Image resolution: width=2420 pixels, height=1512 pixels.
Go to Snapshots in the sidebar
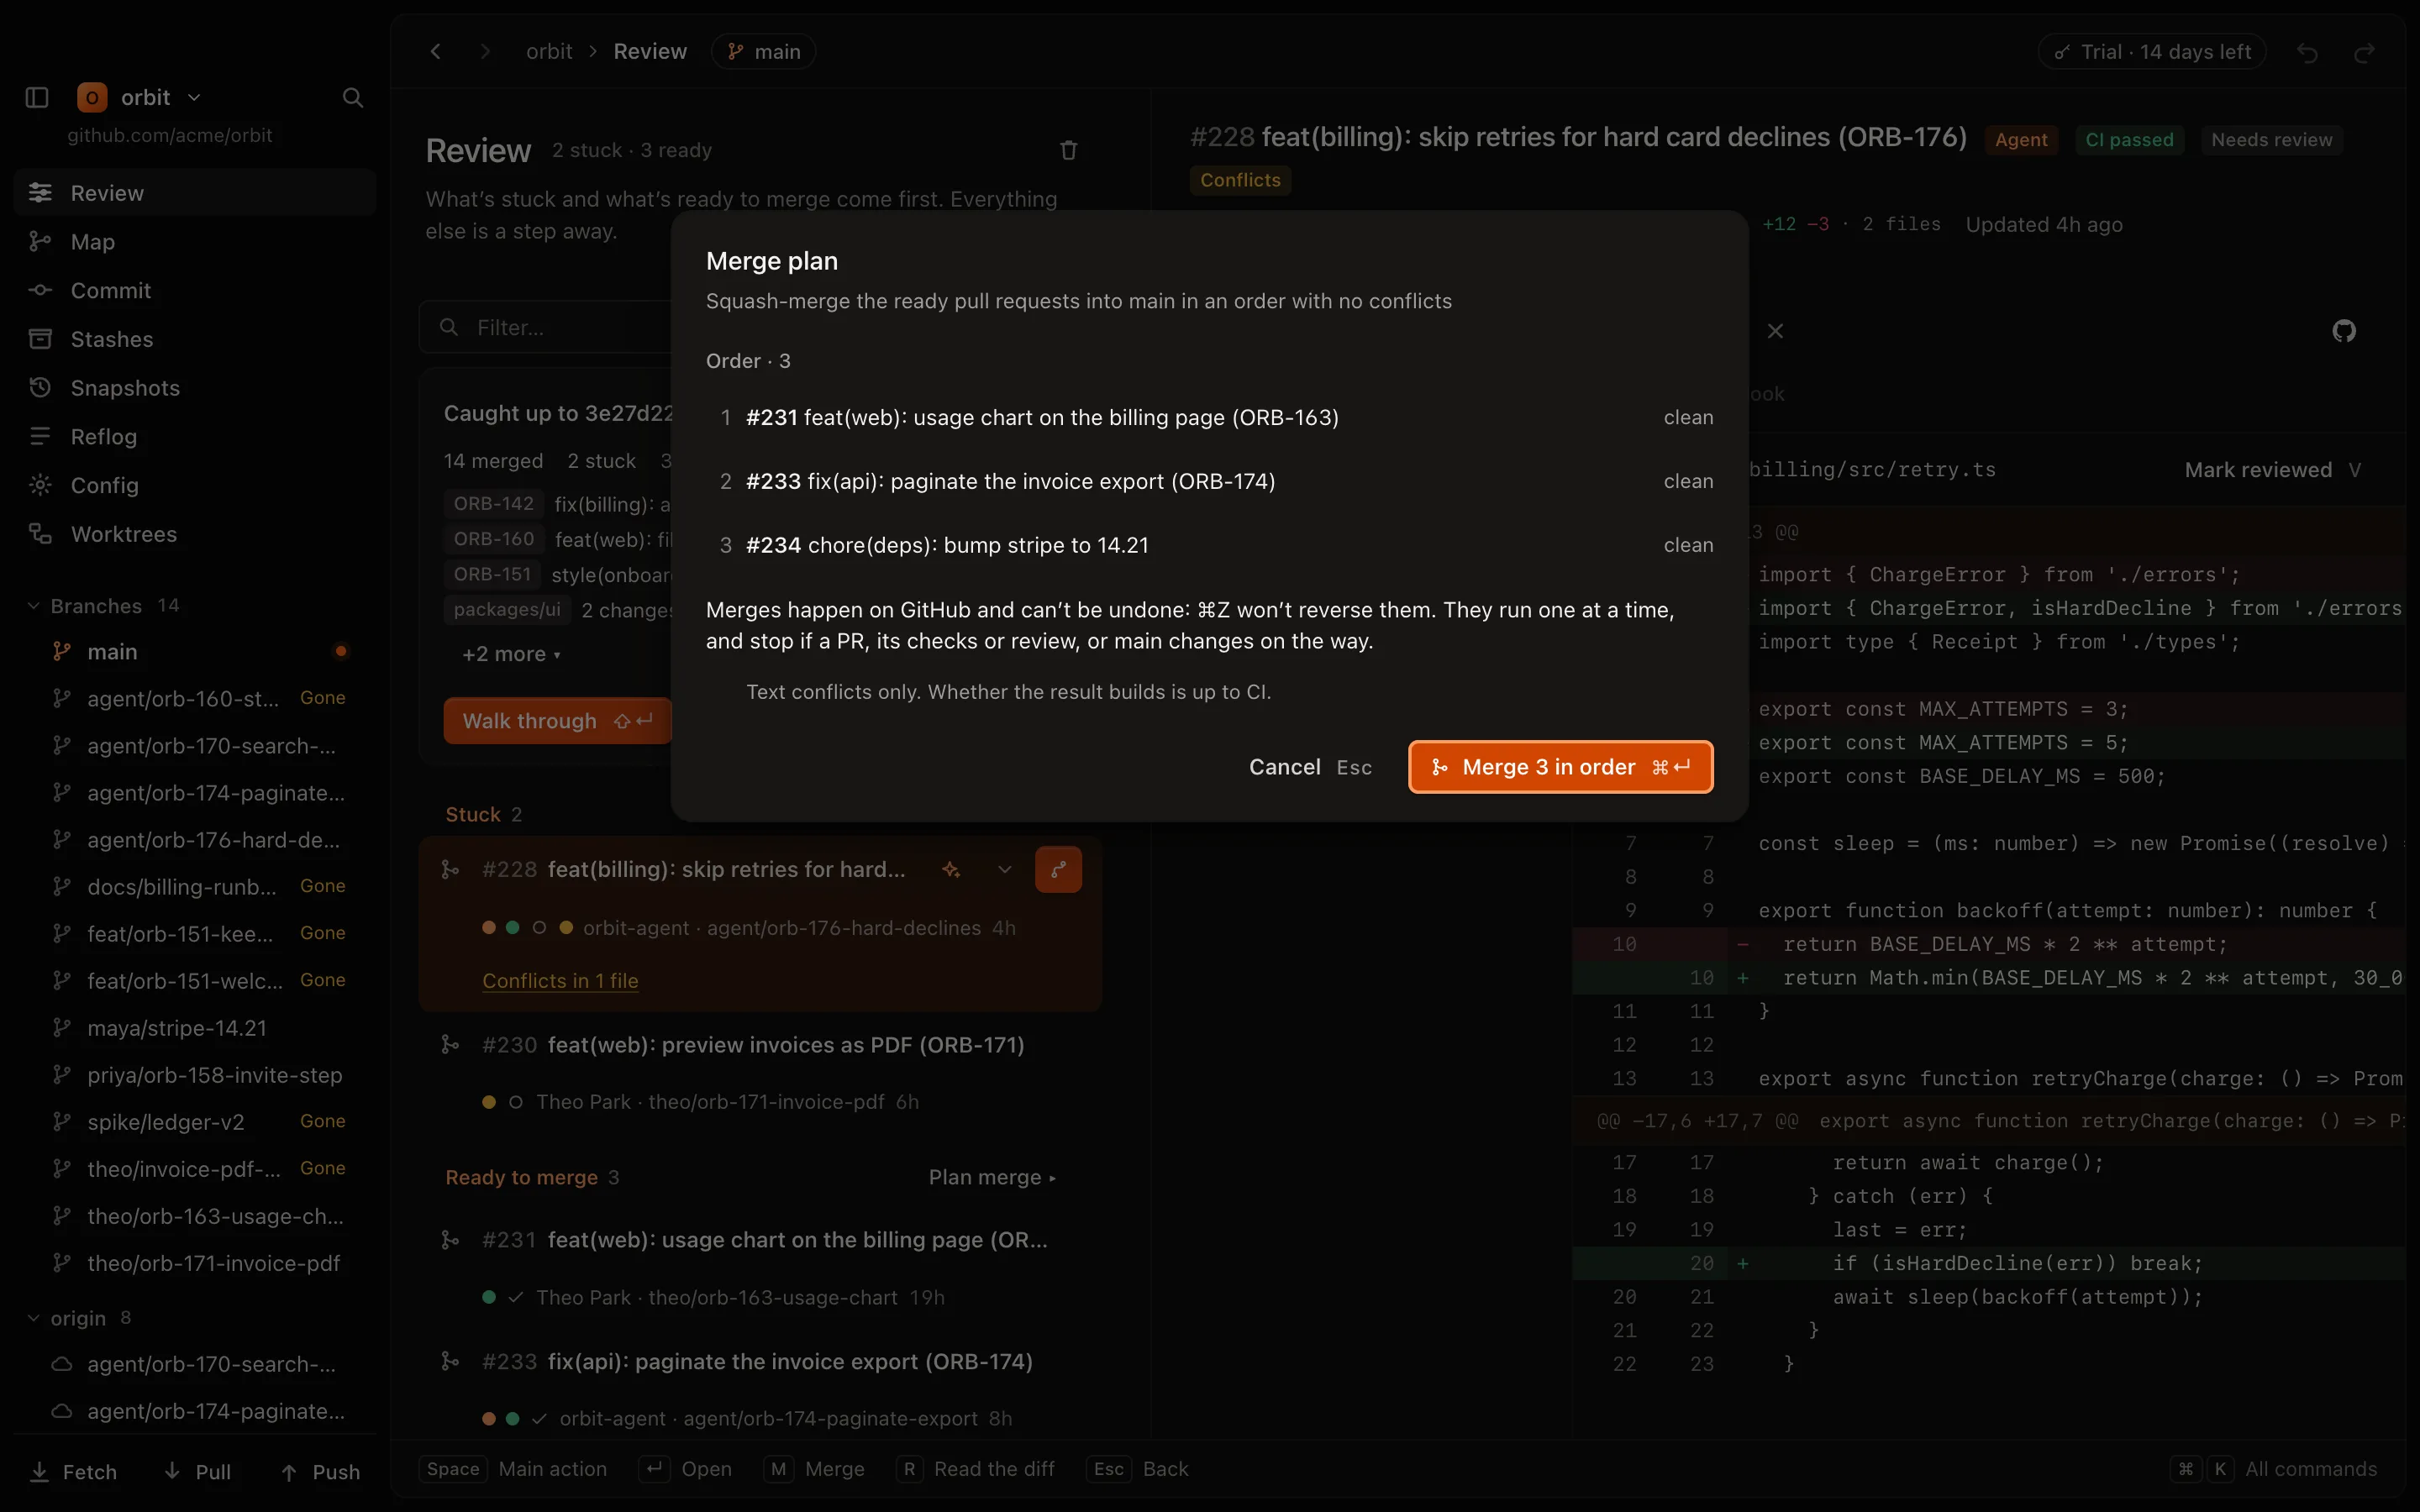point(195,388)
